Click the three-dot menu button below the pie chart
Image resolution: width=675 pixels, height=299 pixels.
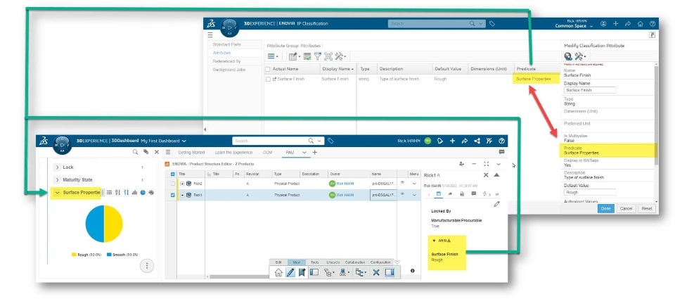coord(147,266)
